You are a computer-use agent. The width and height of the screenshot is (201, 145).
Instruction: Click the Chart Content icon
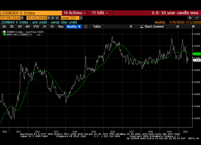pyautogui.click(x=142, y=26)
